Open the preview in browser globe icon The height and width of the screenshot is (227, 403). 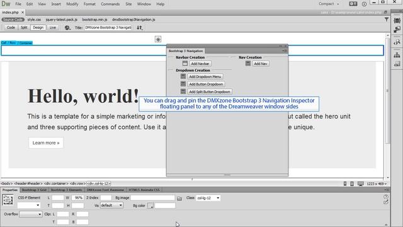67,28
